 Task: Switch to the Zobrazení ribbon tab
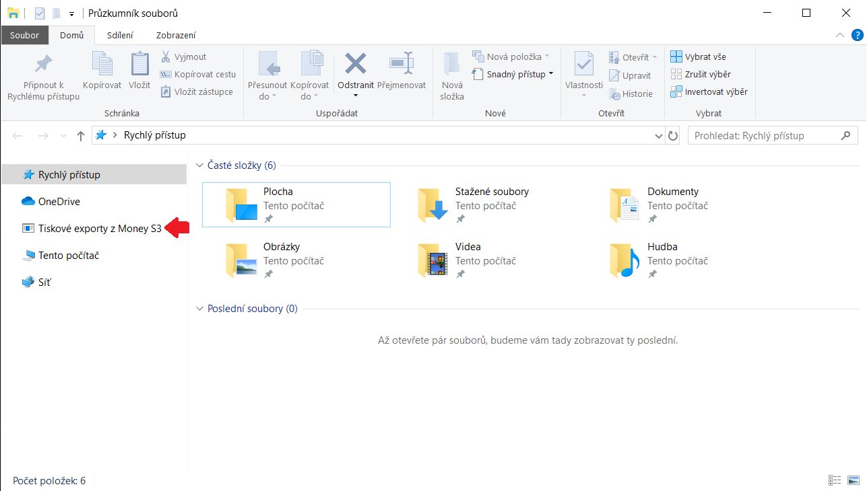[x=176, y=35]
